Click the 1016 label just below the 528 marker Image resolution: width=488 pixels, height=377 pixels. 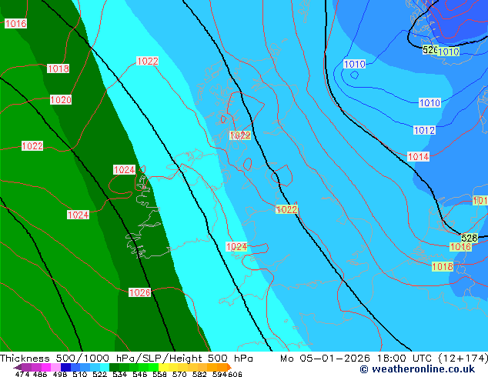(460, 247)
